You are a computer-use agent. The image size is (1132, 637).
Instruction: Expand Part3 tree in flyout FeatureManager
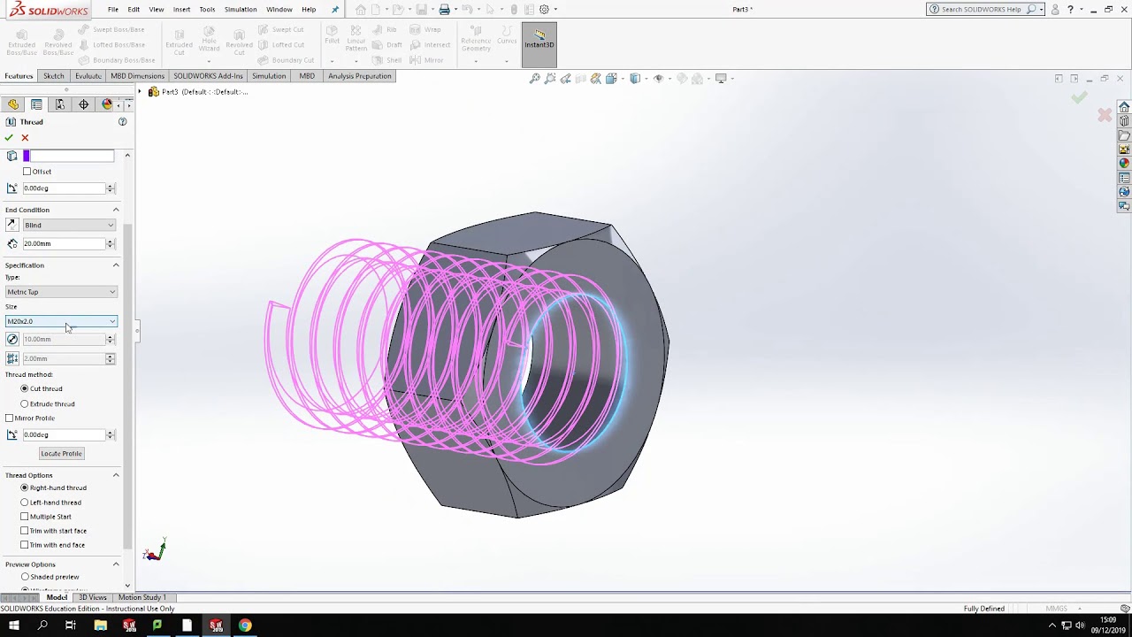(141, 92)
